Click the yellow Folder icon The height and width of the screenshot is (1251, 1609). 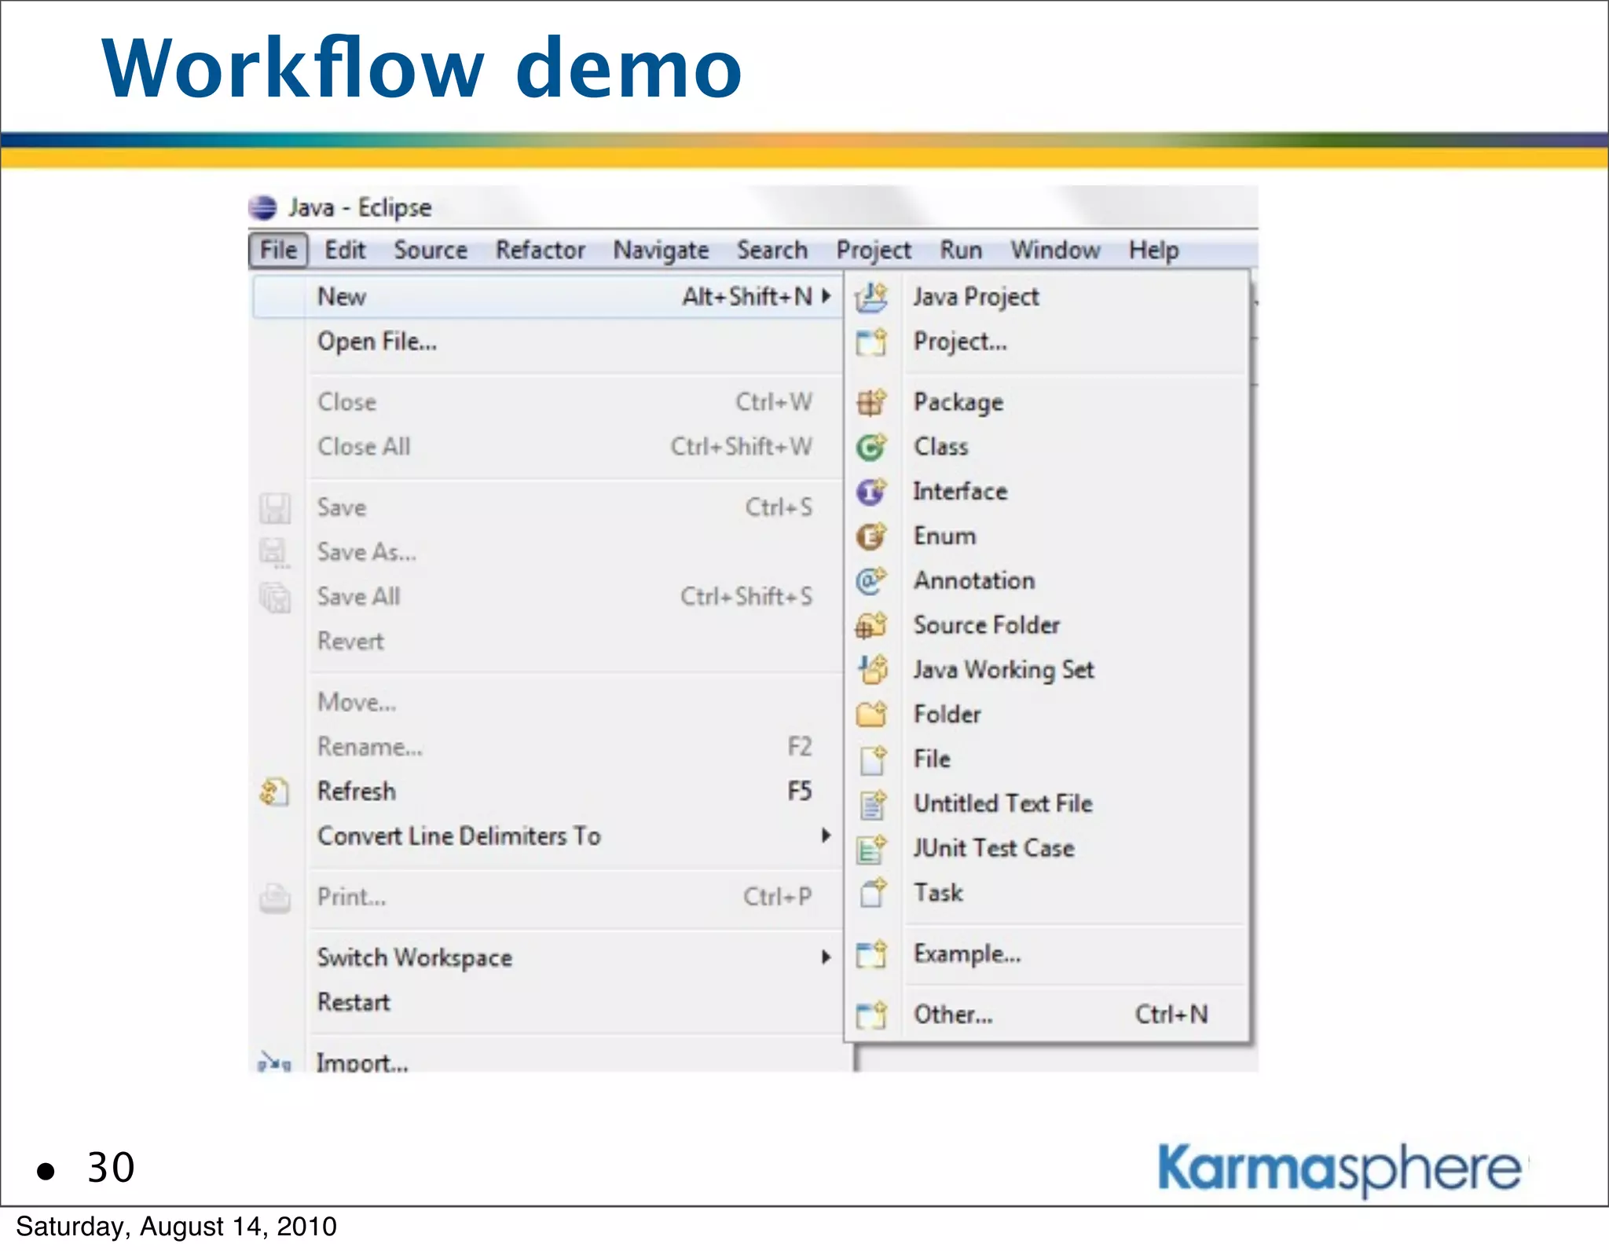click(871, 715)
